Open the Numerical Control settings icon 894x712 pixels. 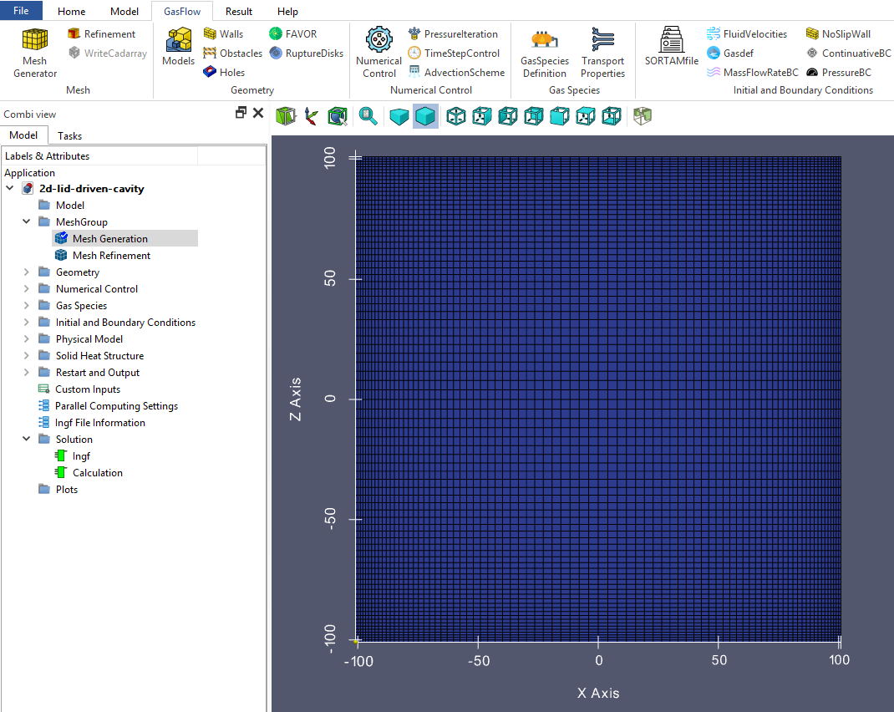378,53
